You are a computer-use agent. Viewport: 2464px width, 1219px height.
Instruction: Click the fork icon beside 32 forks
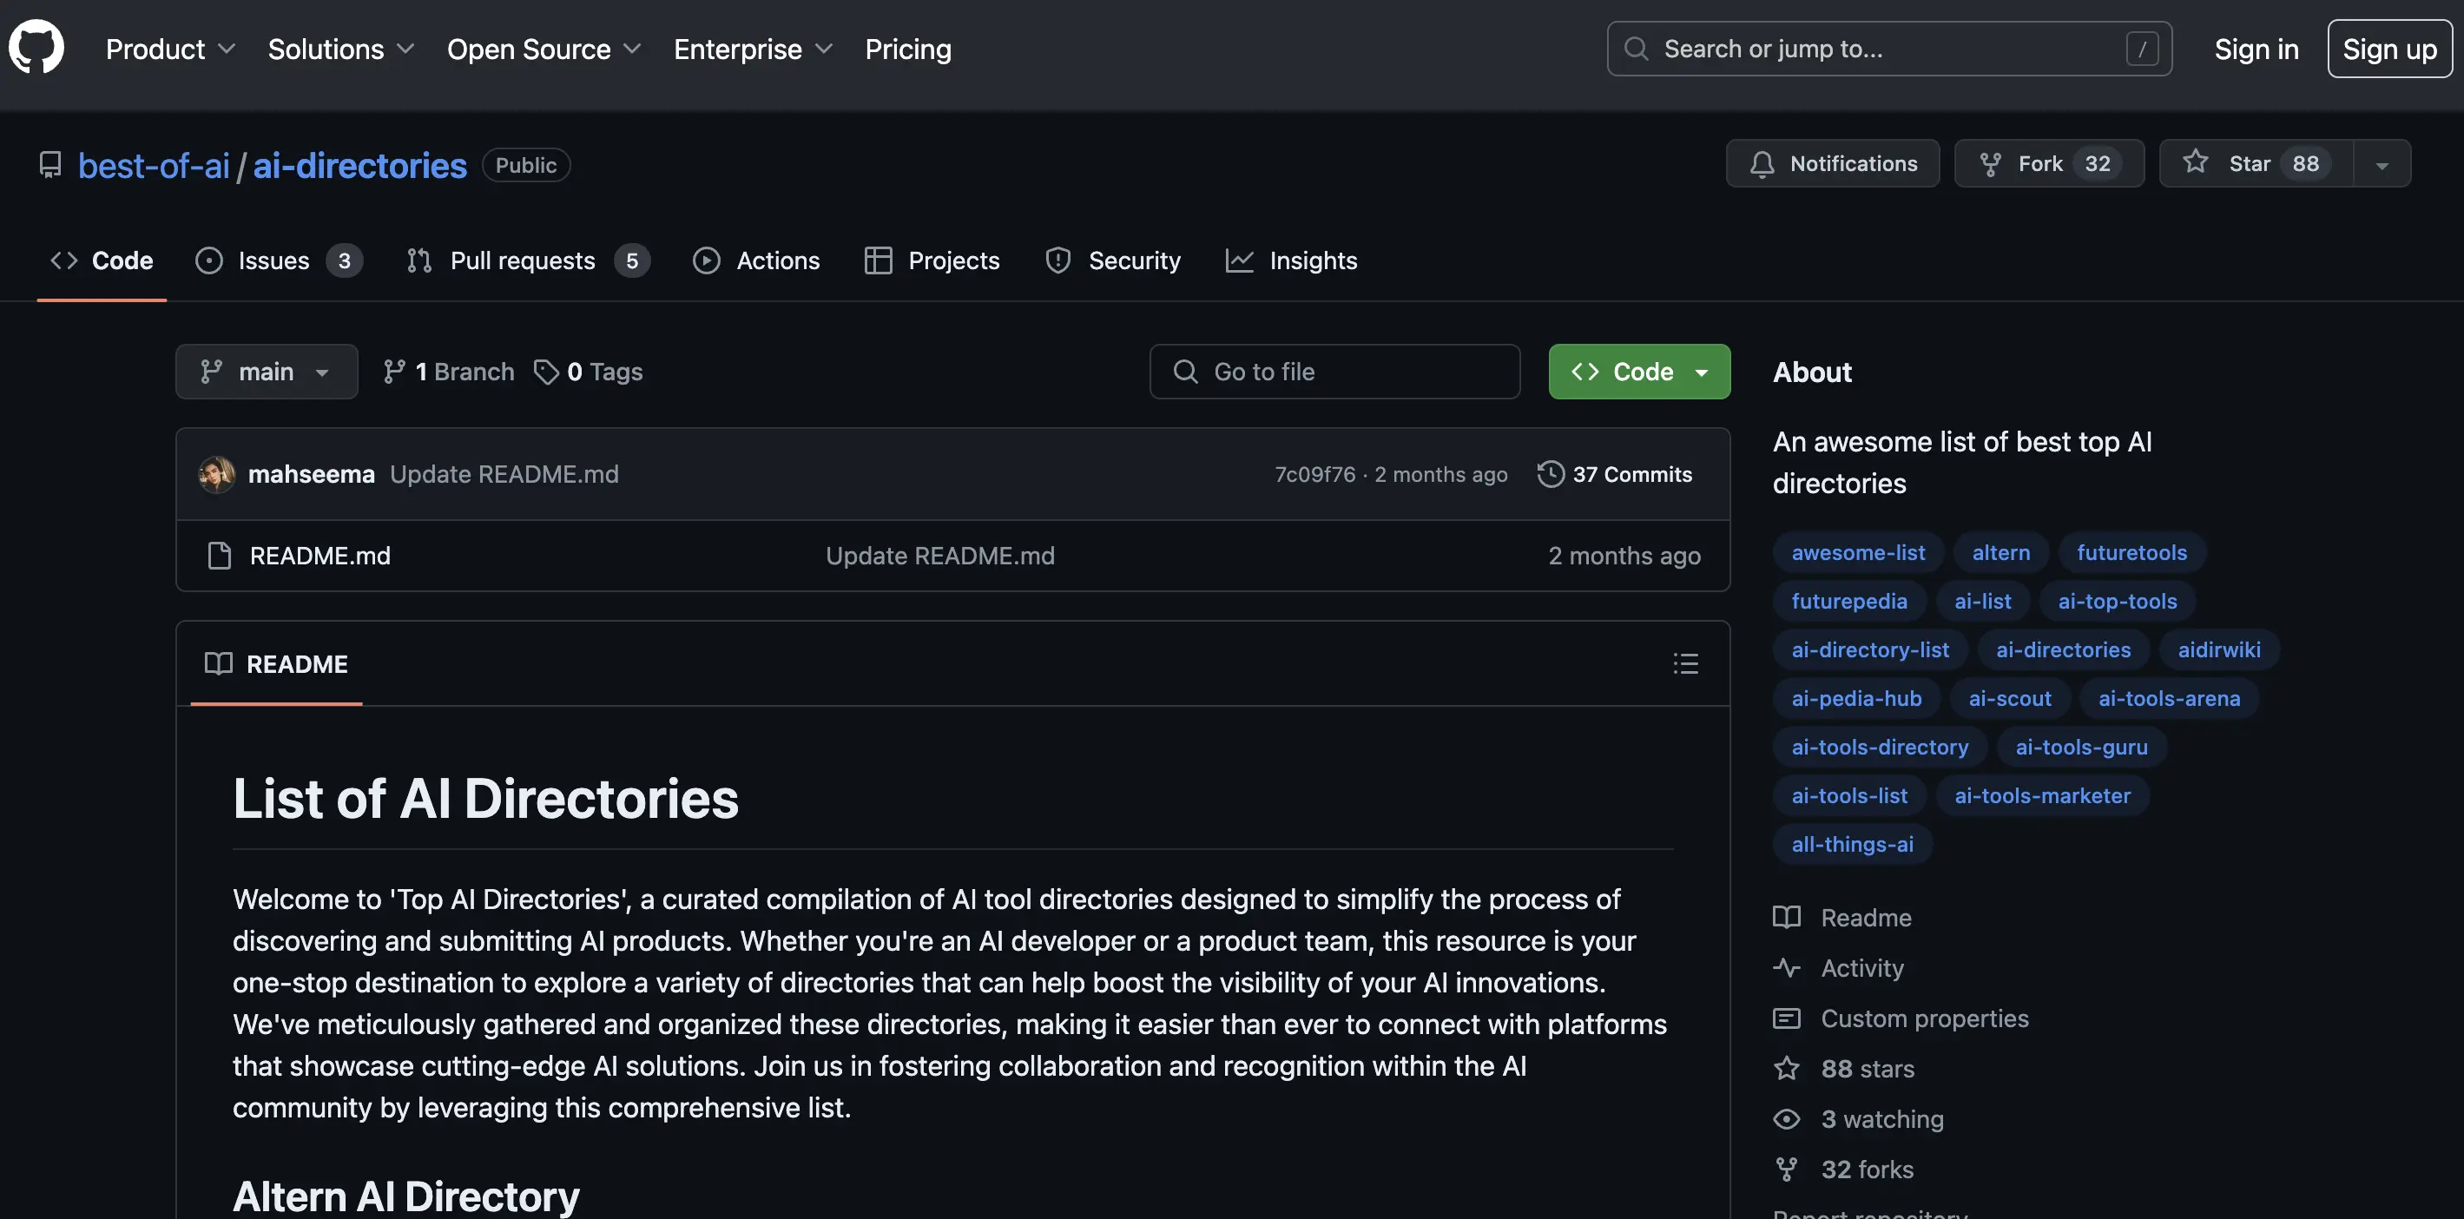tap(1786, 1170)
